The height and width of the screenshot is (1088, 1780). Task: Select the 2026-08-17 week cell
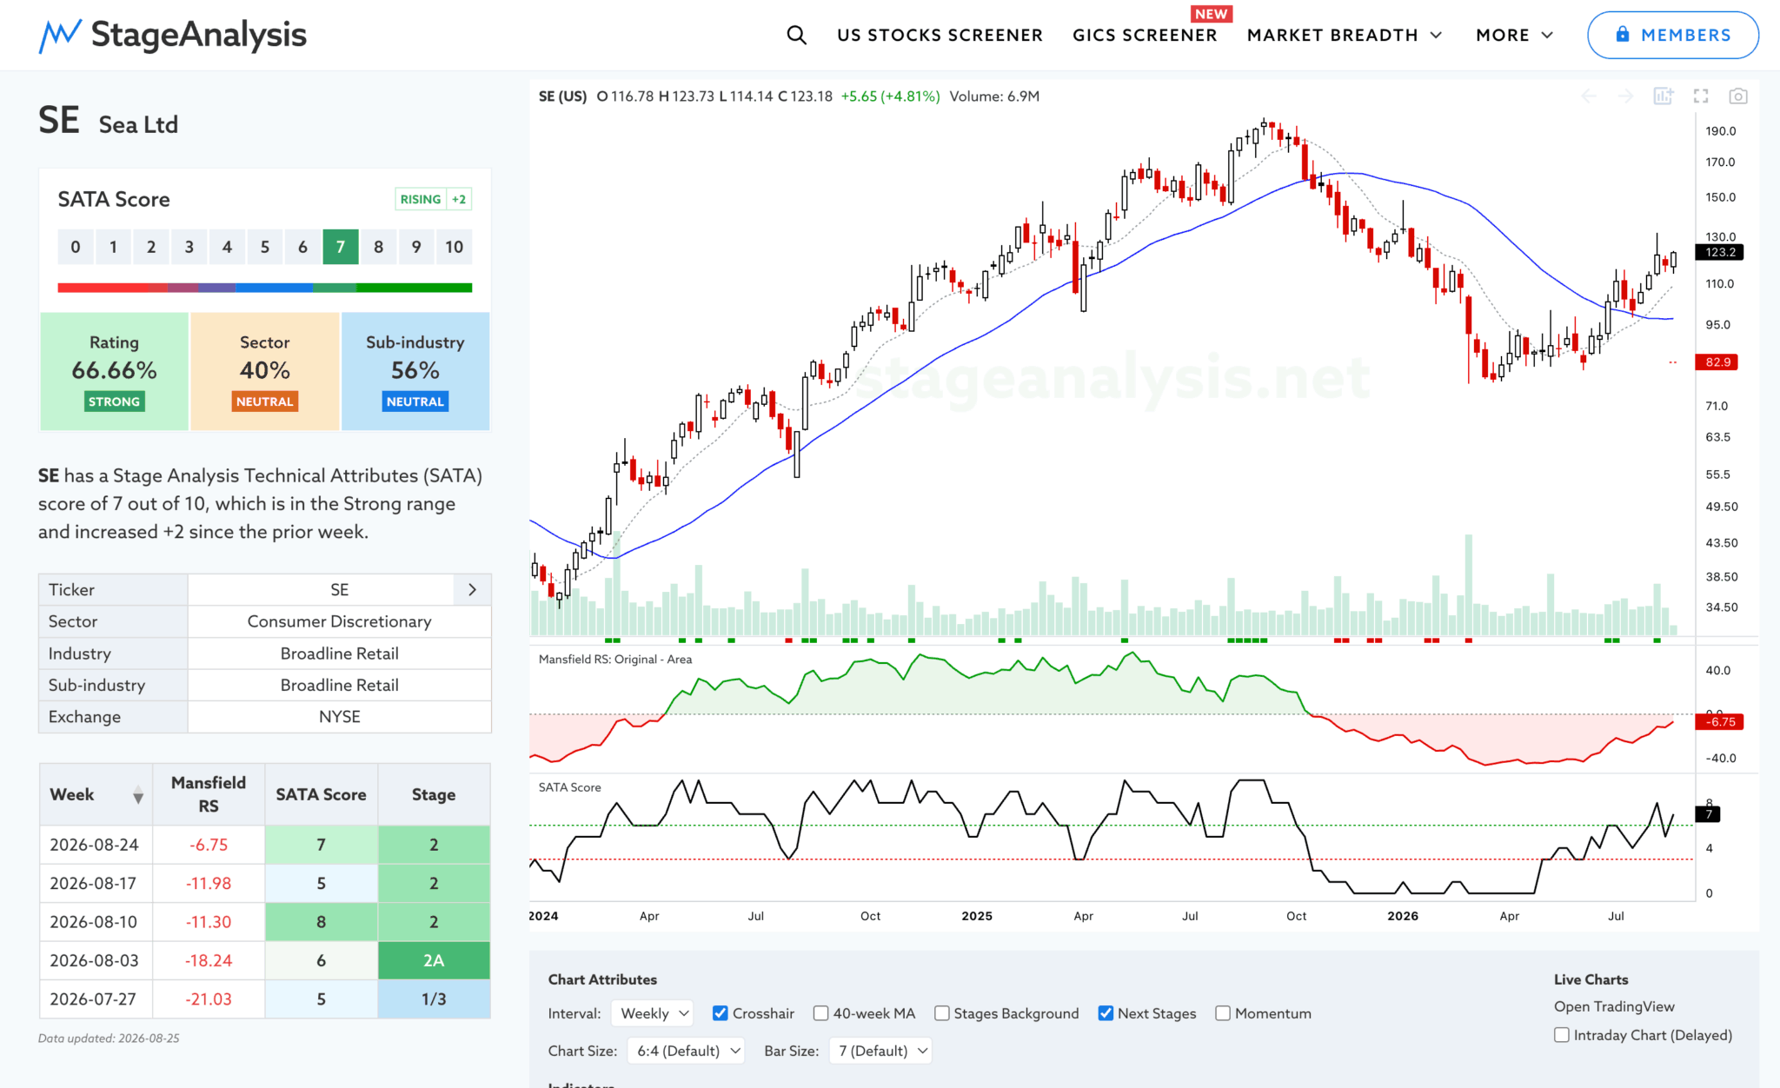pos(95,883)
